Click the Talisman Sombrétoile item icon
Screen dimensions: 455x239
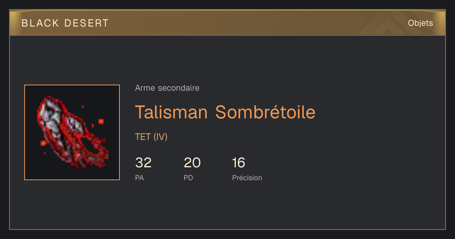72,132
